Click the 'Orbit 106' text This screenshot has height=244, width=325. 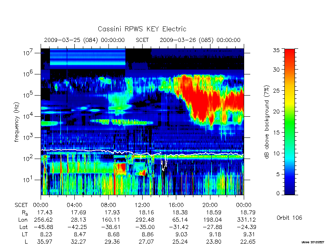point(289,218)
